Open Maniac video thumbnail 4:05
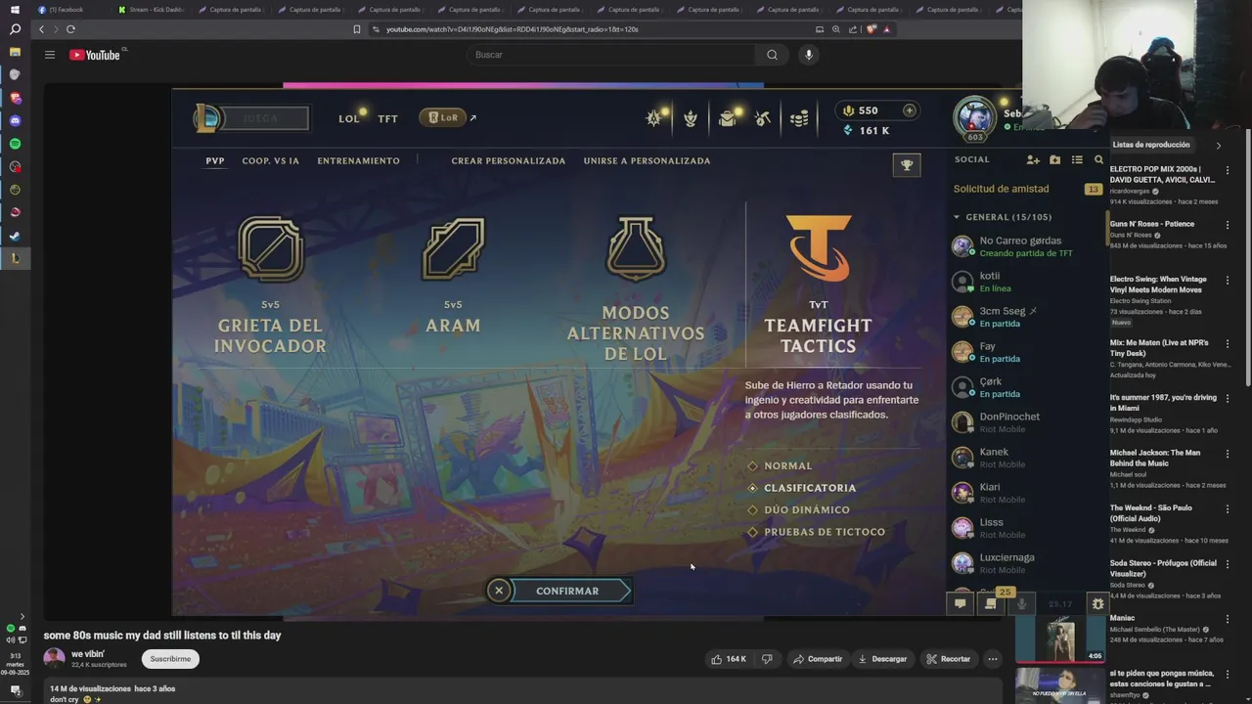Viewport: 1252px width, 704px height. (1060, 638)
